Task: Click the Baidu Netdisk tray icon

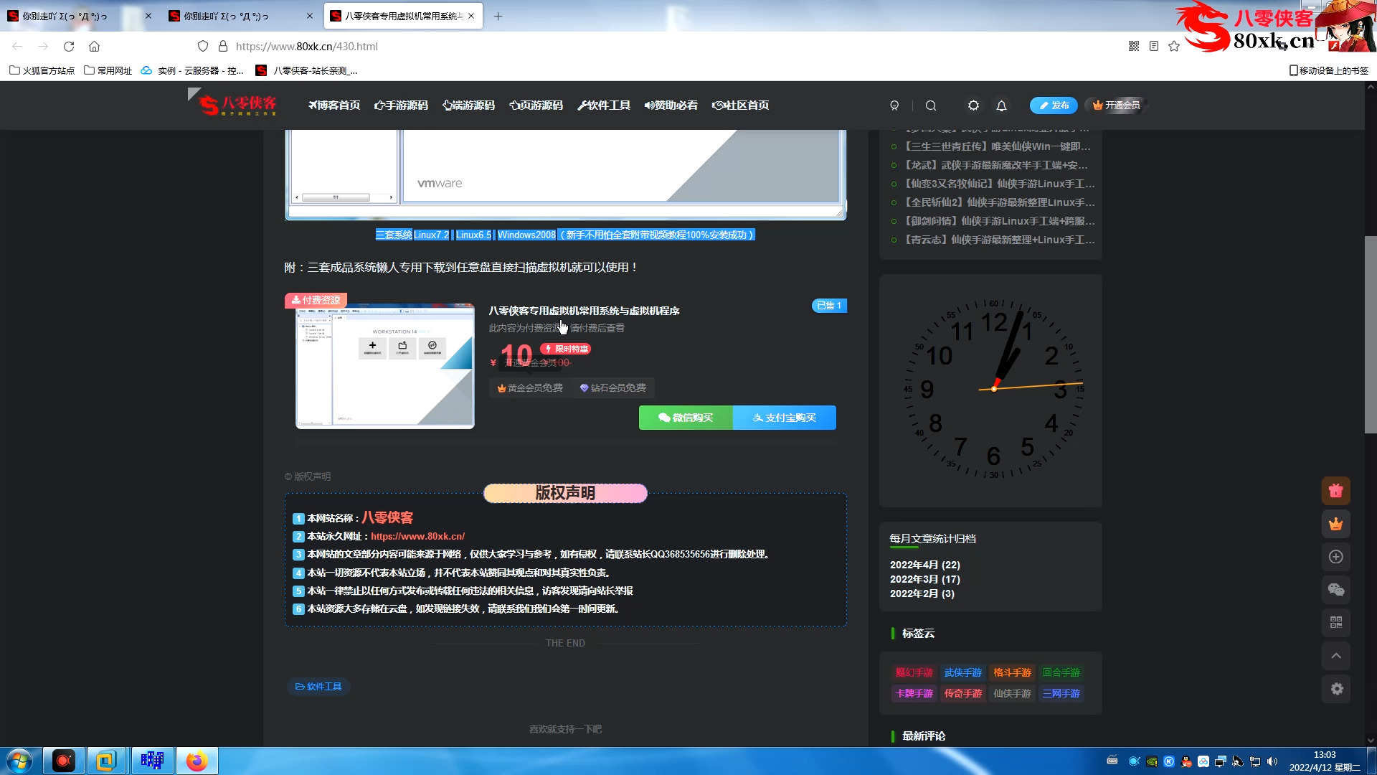Action: click(1203, 761)
